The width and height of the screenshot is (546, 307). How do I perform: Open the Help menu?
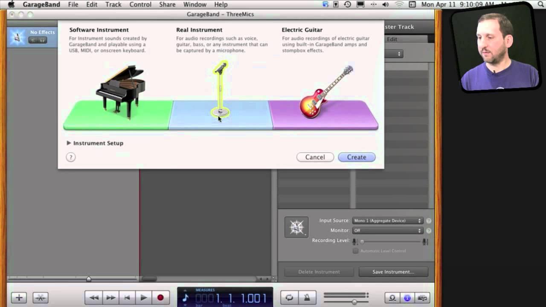[x=221, y=4]
